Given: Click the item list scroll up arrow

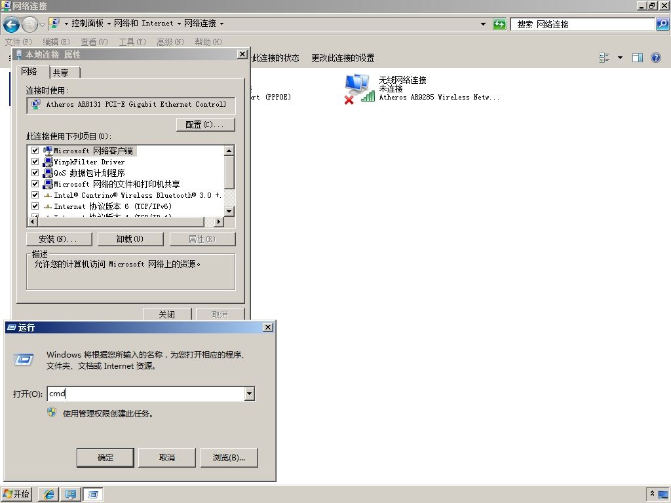Looking at the screenshot, I should click(x=229, y=151).
